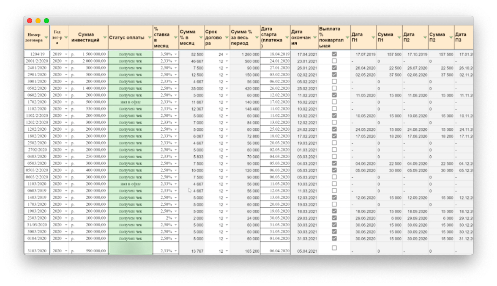Click the 'нал в офис' status cell for 1702/2020
Screen dimensions: 497x286
tap(130, 102)
